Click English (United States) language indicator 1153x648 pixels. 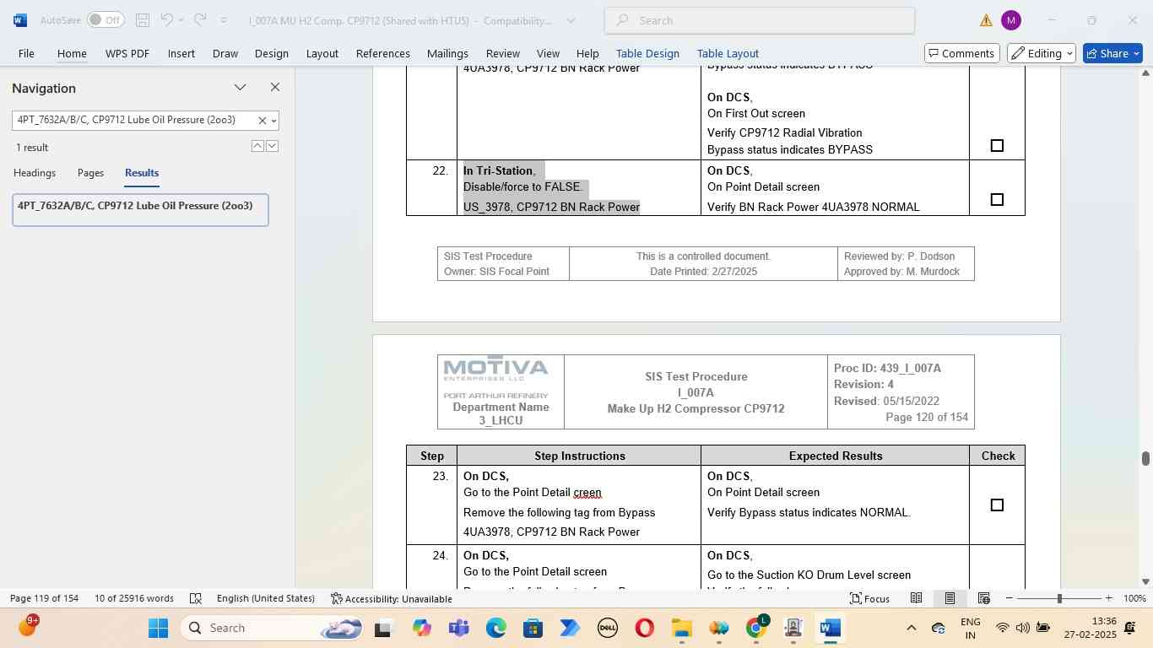pyautogui.click(x=266, y=598)
